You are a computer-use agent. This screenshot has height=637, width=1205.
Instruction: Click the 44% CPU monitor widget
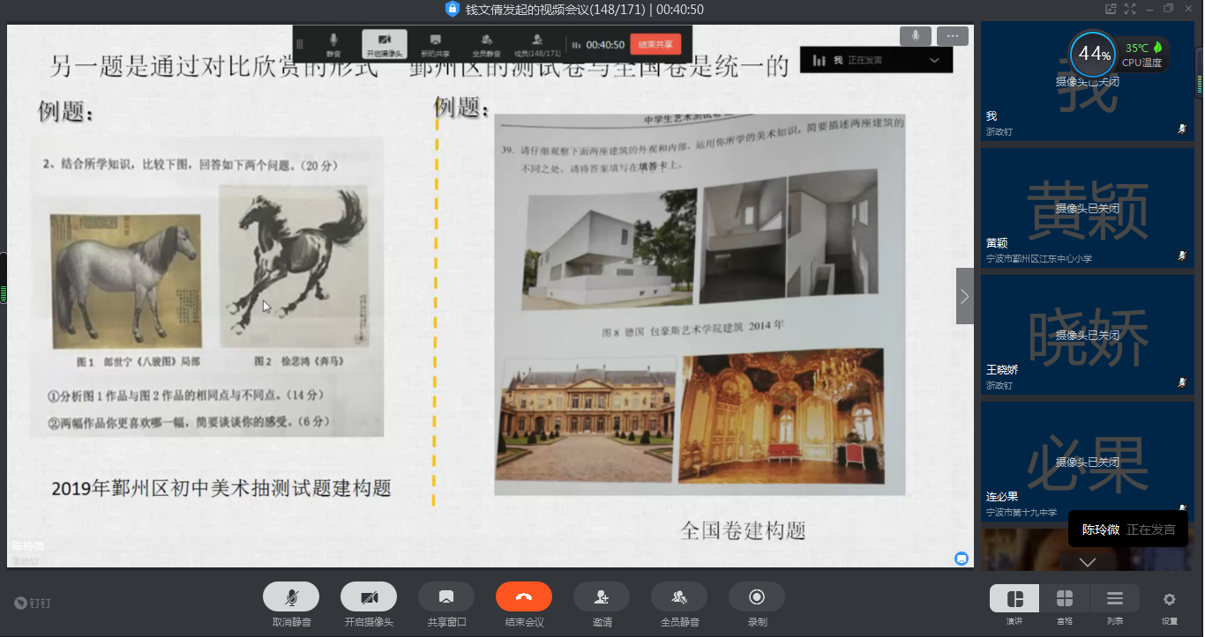point(1094,54)
